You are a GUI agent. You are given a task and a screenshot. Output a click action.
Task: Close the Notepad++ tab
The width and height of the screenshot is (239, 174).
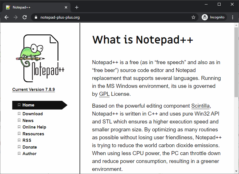coord(66,7)
